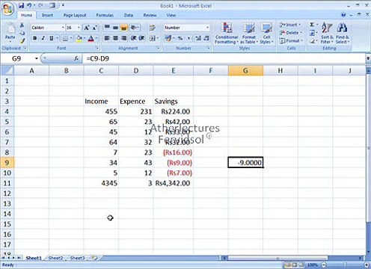Image resolution: width=371 pixels, height=269 pixels.
Task: Click the Paste clipboard icon
Action: (x=10, y=28)
